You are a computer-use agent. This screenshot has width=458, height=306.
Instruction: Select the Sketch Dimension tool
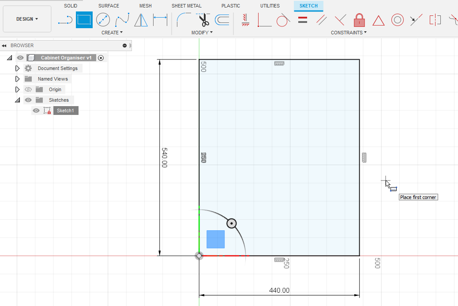tap(160, 20)
